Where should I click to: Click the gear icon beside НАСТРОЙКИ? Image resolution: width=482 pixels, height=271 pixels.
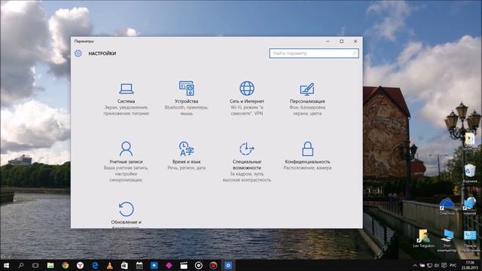(78, 53)
